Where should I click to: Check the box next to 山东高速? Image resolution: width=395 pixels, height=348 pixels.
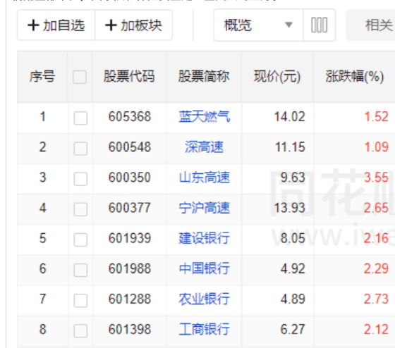pos(80,179)
